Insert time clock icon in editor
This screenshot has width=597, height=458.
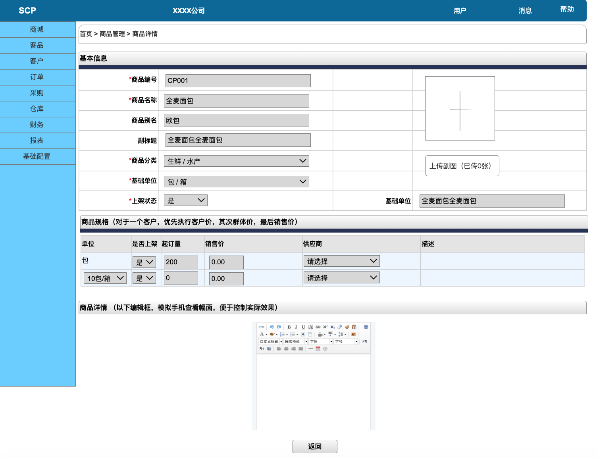pyautogui.click(x=325, y=349)
